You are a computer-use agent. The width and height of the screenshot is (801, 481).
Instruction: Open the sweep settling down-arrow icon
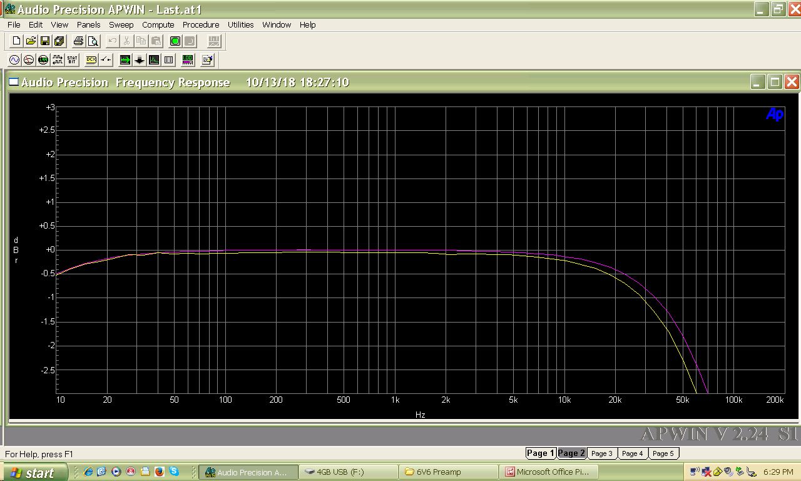click(140, 60)
